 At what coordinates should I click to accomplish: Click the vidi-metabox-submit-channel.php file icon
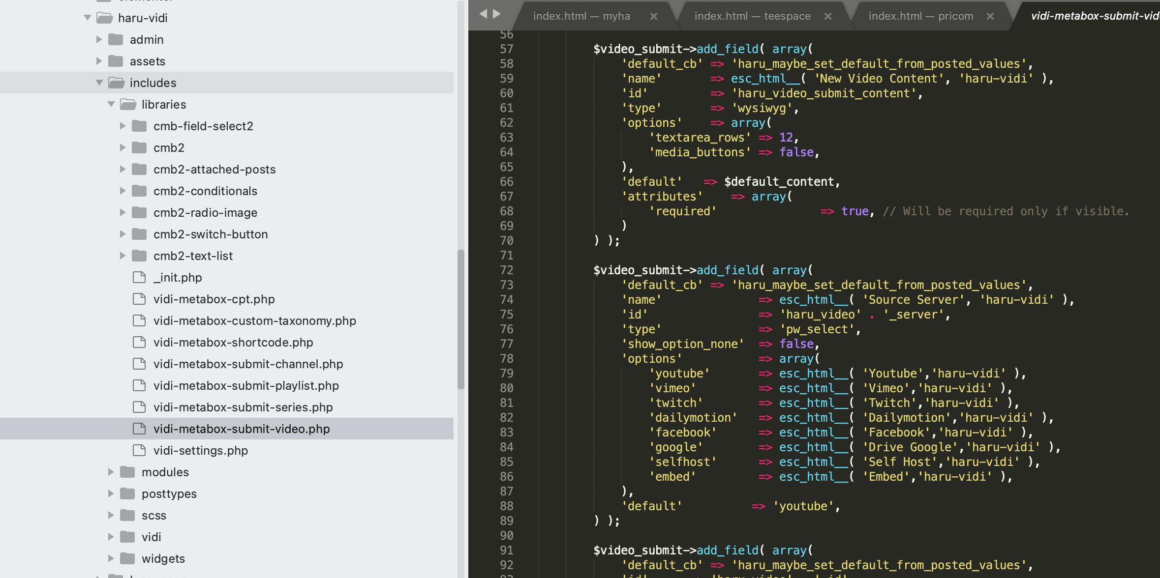point(139,364)
